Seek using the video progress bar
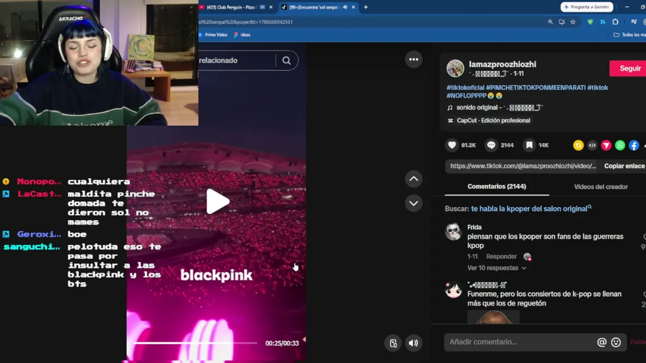 pos(195,343)
